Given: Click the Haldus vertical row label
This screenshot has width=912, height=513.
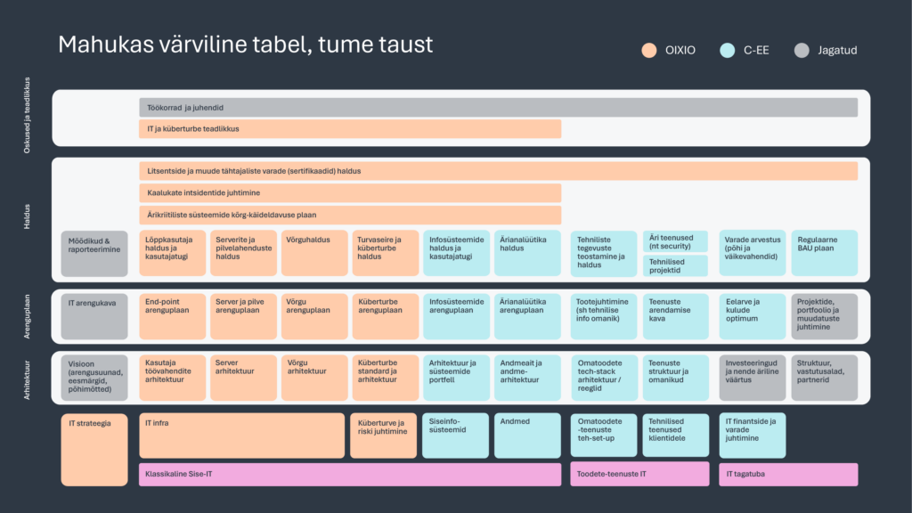Looking at the screenshot, I should point(27,216).
